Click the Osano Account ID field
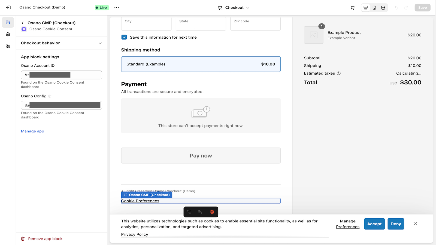The height and width of the screenshot is (245, 436). click(61, 75)
